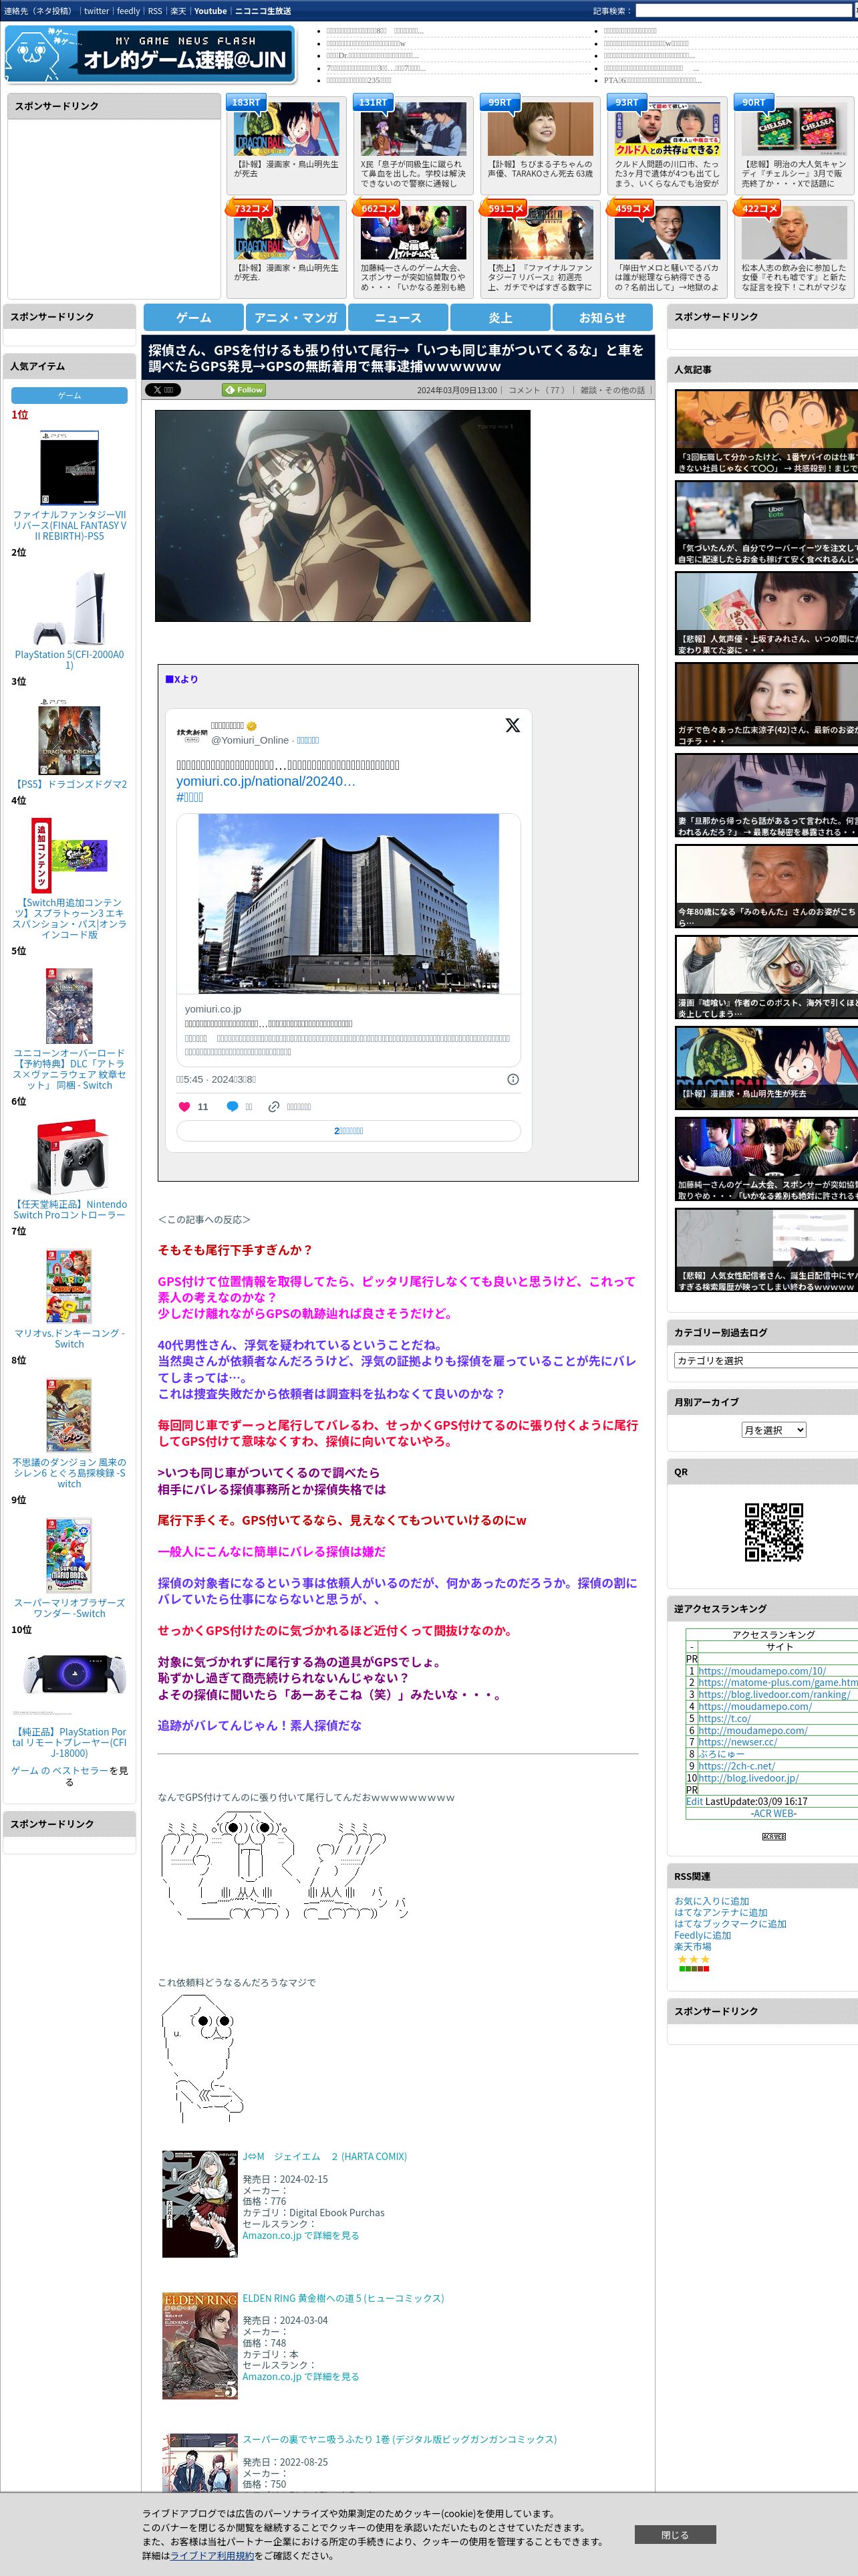
Task: Open the Elden Ring manga book cover
Action: coord(200,2345)
